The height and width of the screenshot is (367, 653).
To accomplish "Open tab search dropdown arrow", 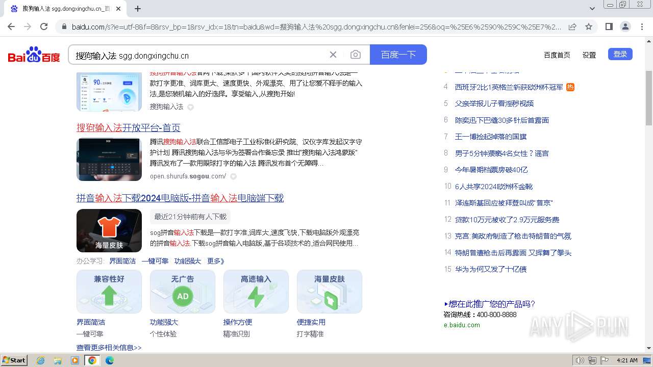I will click(x=592, y=9).
